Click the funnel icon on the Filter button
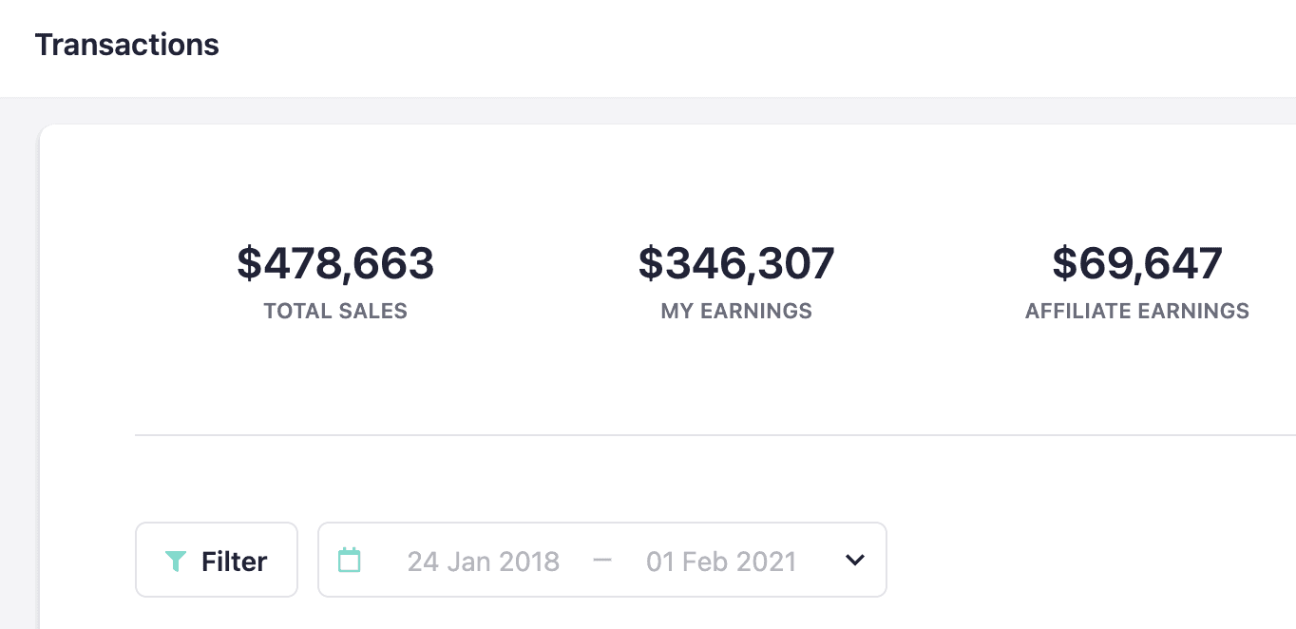The image size is (1296, 629). [175, 562]
